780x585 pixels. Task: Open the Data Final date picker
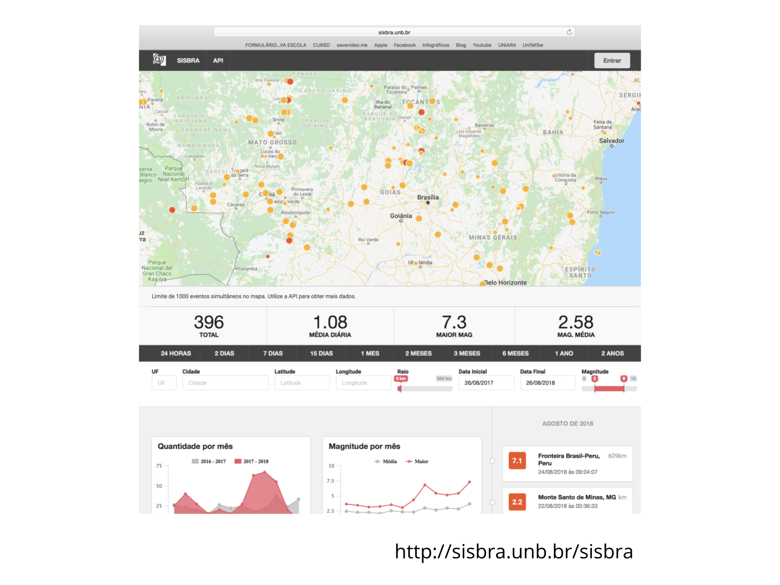(547, 383)
